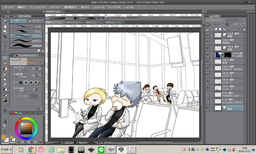Switch to the マーカー sub tool tab
The height and width of the screenshot is (154, 256).
pyautogui.click(x=35, y=21)
